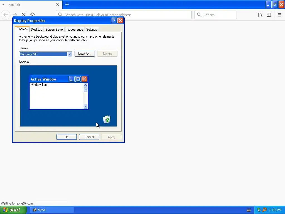Screen dimensions: 285x214
Task: Open the browser hamburger menu
Action: pos(279,15)
